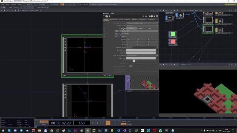The width and height of the screenshot is (237, 133).
Task: Switch to the Extensions parameter tab
Action: [142, 20]
